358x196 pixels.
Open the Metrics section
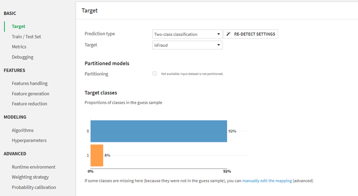click(19, 47)
